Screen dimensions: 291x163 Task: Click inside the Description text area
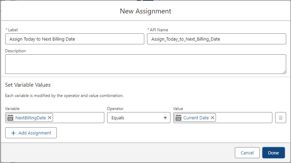tap(145, 64)
